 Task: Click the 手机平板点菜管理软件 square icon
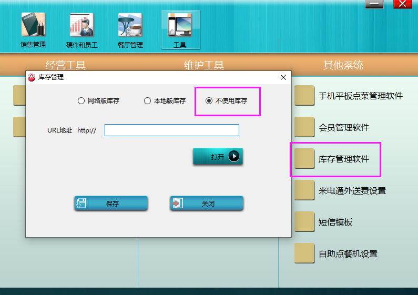304,96
